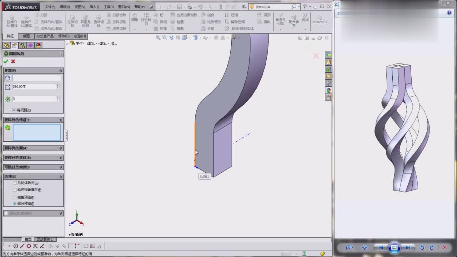
Task: Toggle Instant3D in the toolbar
Action: [x=320, y=19]
